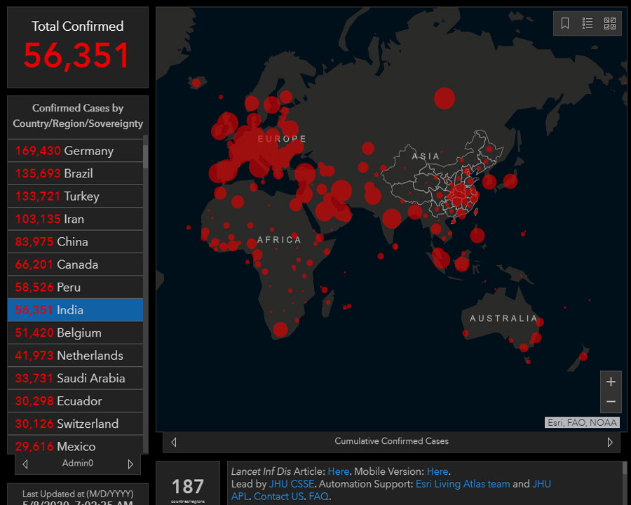Open the Mobile Version Here link
Image resolution: width=631 pixels, height=505 pixels.
437,471
